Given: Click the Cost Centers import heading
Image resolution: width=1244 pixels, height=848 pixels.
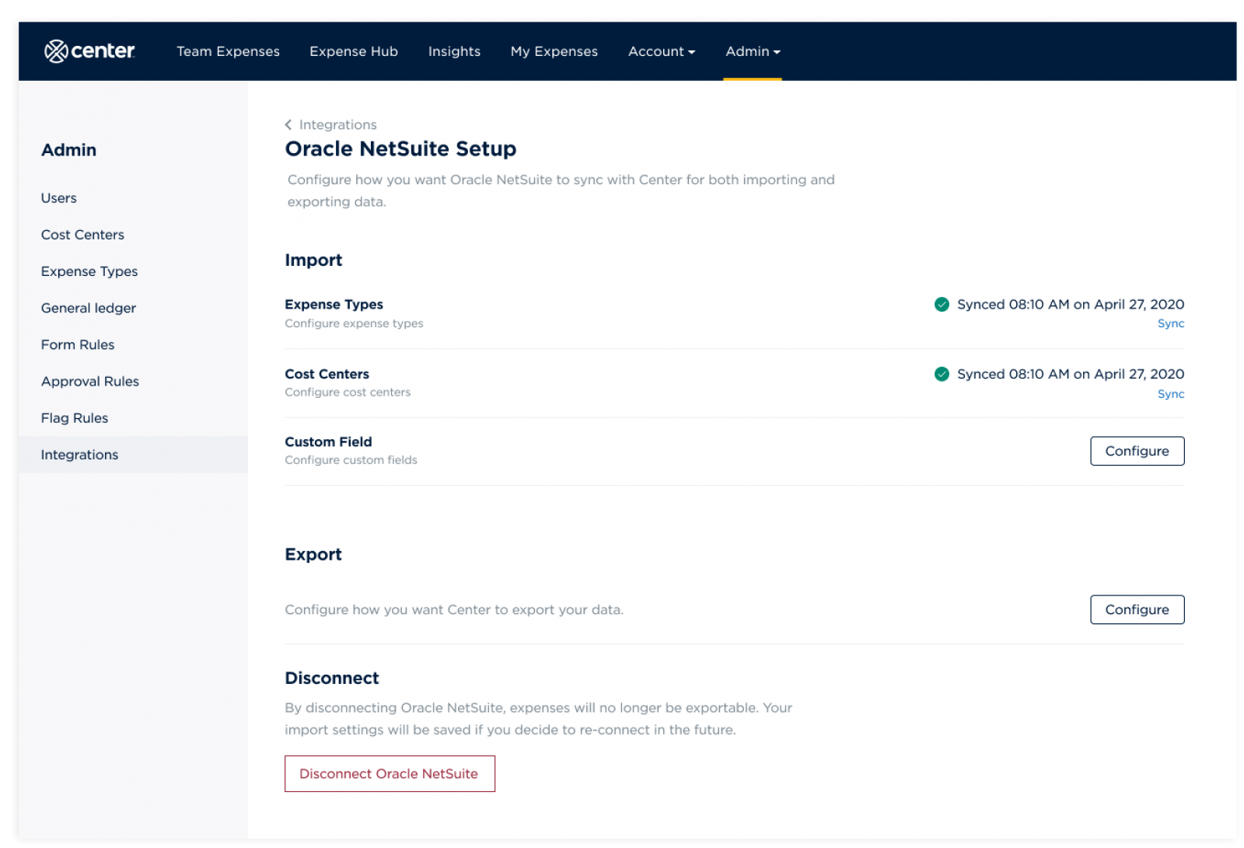Looking at the screenshot, I should [327, 374].
